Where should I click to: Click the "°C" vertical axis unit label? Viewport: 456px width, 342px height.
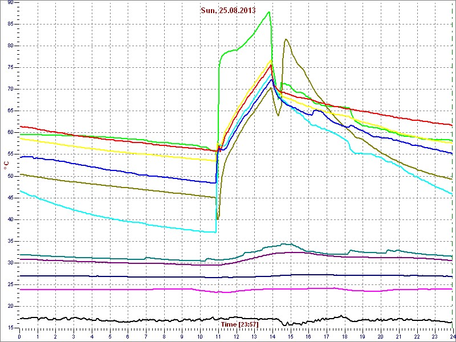[x=6, y=166]
